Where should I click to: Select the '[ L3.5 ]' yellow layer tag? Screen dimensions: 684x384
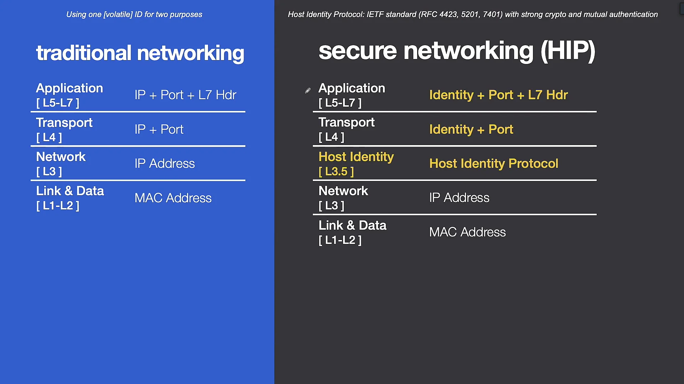[x=335, y=171]
